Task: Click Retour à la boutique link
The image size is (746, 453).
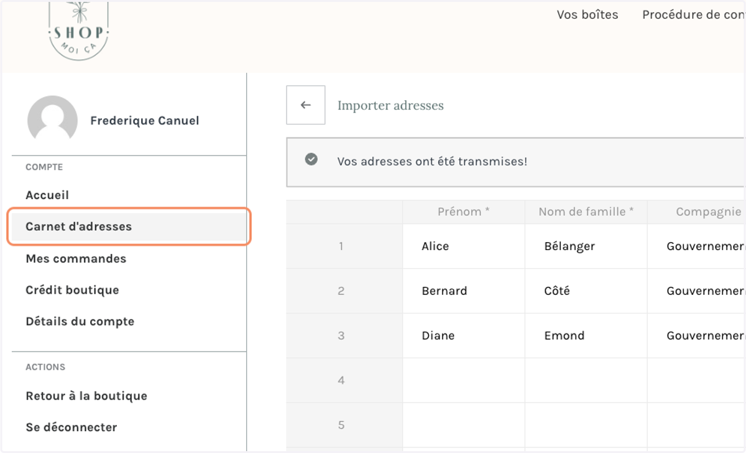Action: [x=86, y=396]
